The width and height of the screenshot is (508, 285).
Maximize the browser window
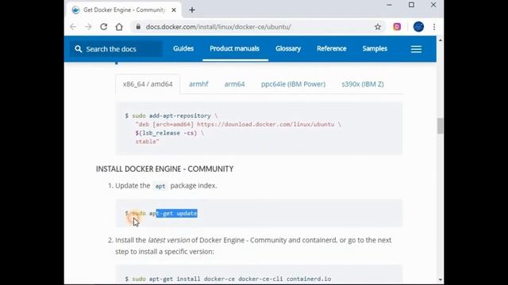tap(411, 5)
